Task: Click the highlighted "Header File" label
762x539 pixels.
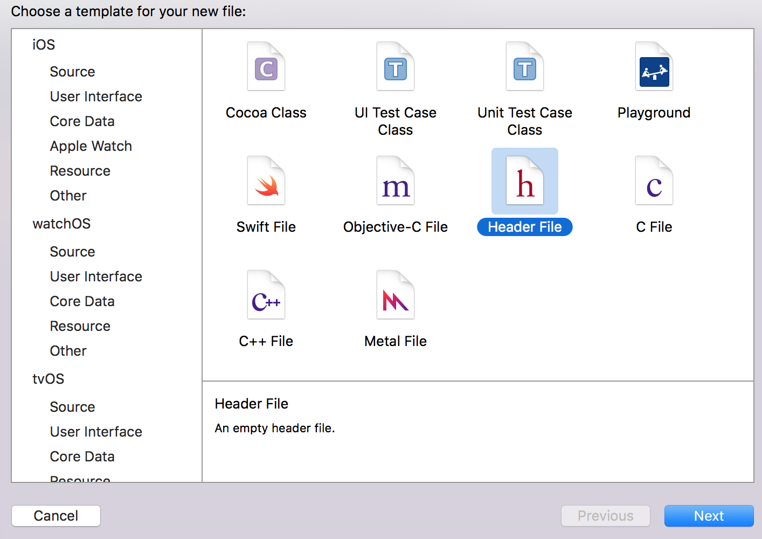Action: 525,227
